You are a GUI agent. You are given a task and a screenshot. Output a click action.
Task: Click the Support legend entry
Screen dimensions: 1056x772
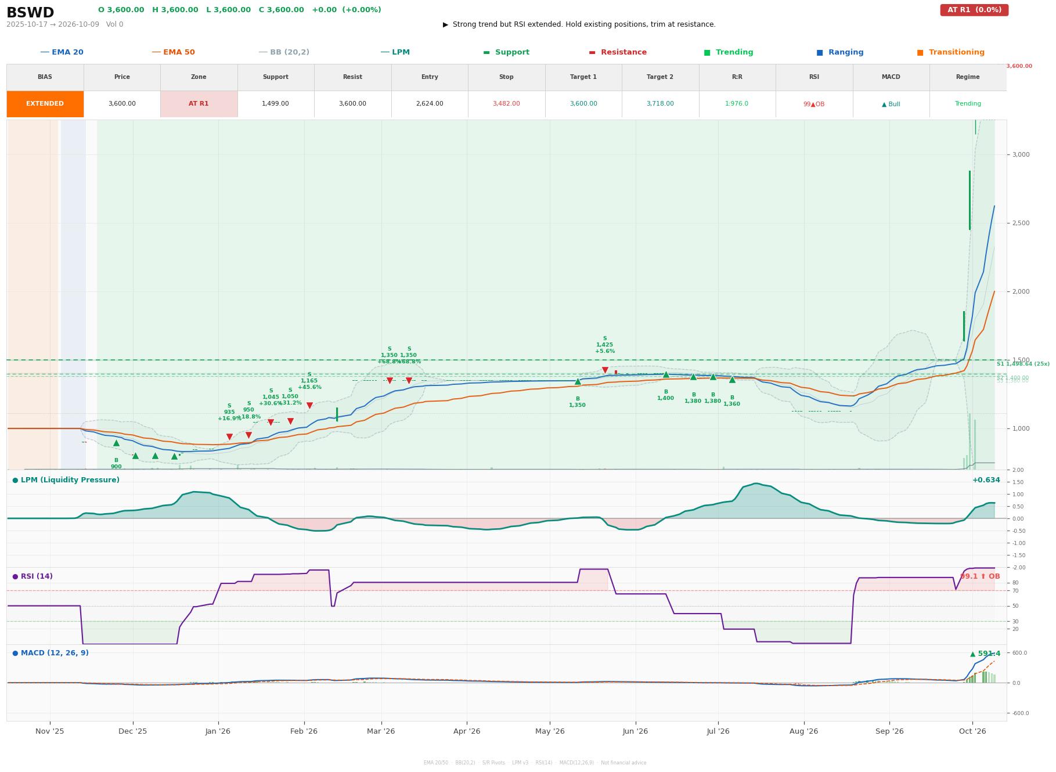[x=506, y=52]
